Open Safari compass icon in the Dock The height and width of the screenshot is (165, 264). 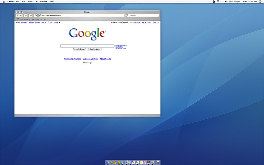tap(122, 162)
